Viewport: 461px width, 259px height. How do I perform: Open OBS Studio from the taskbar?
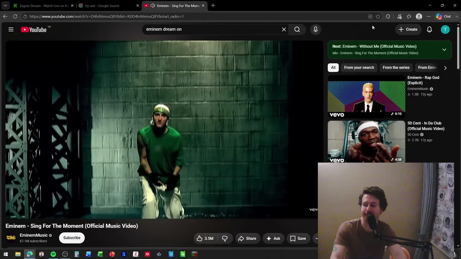65,254
